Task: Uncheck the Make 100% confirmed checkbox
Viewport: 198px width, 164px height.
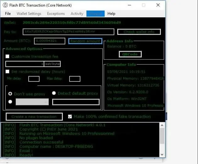Action: coord(70,117)
